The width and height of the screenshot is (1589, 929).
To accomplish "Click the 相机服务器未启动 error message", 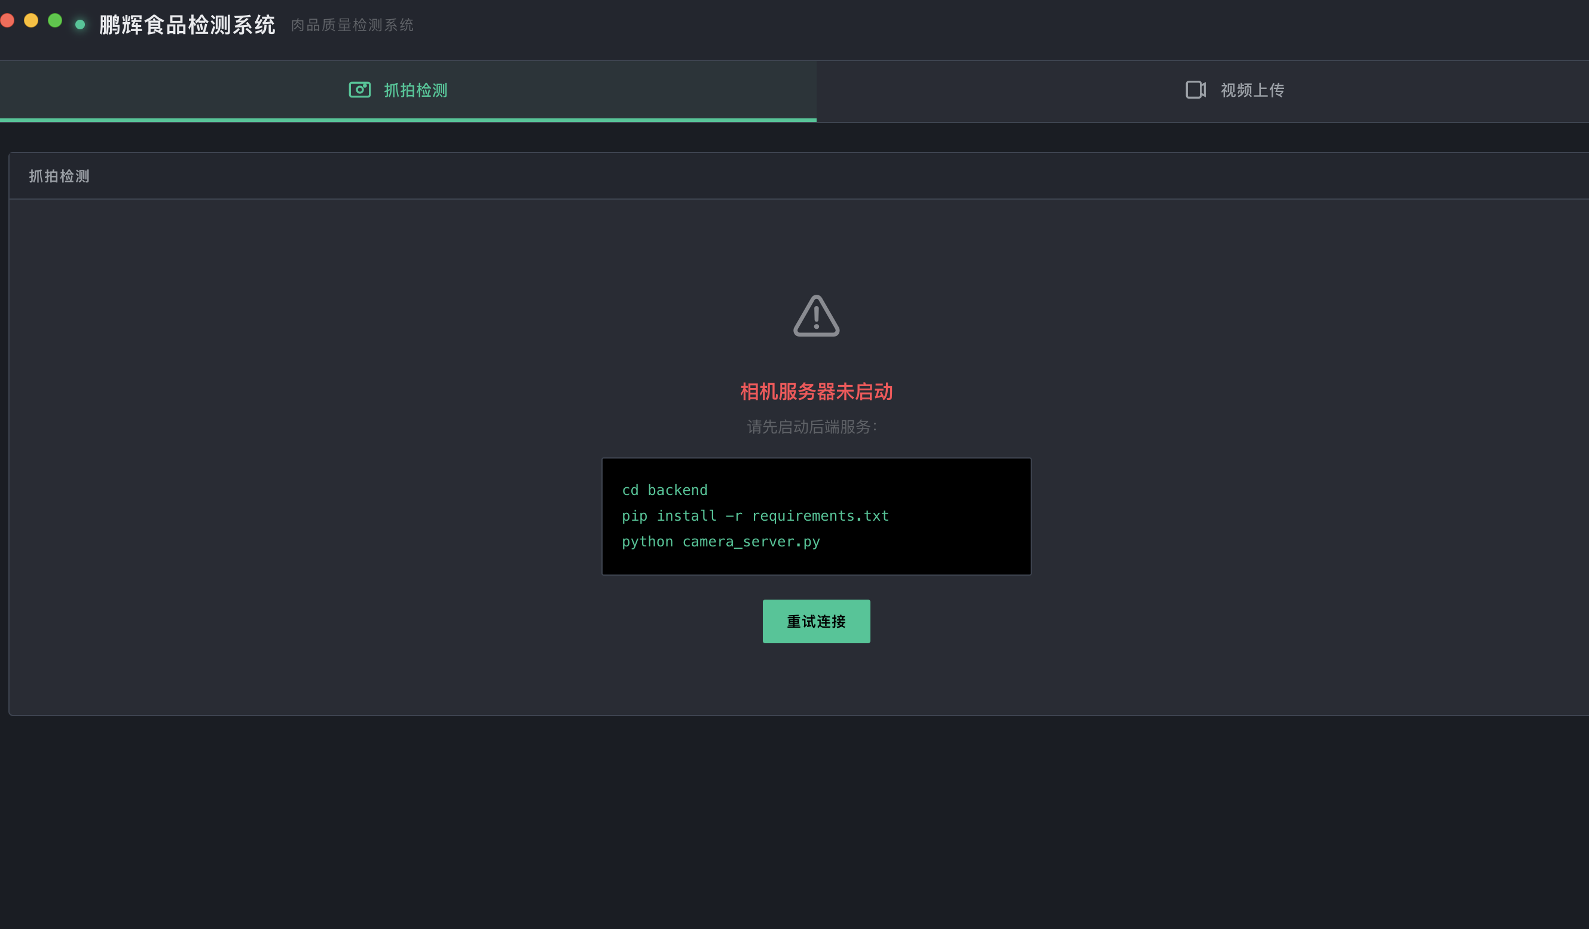I will coord(816,392).
